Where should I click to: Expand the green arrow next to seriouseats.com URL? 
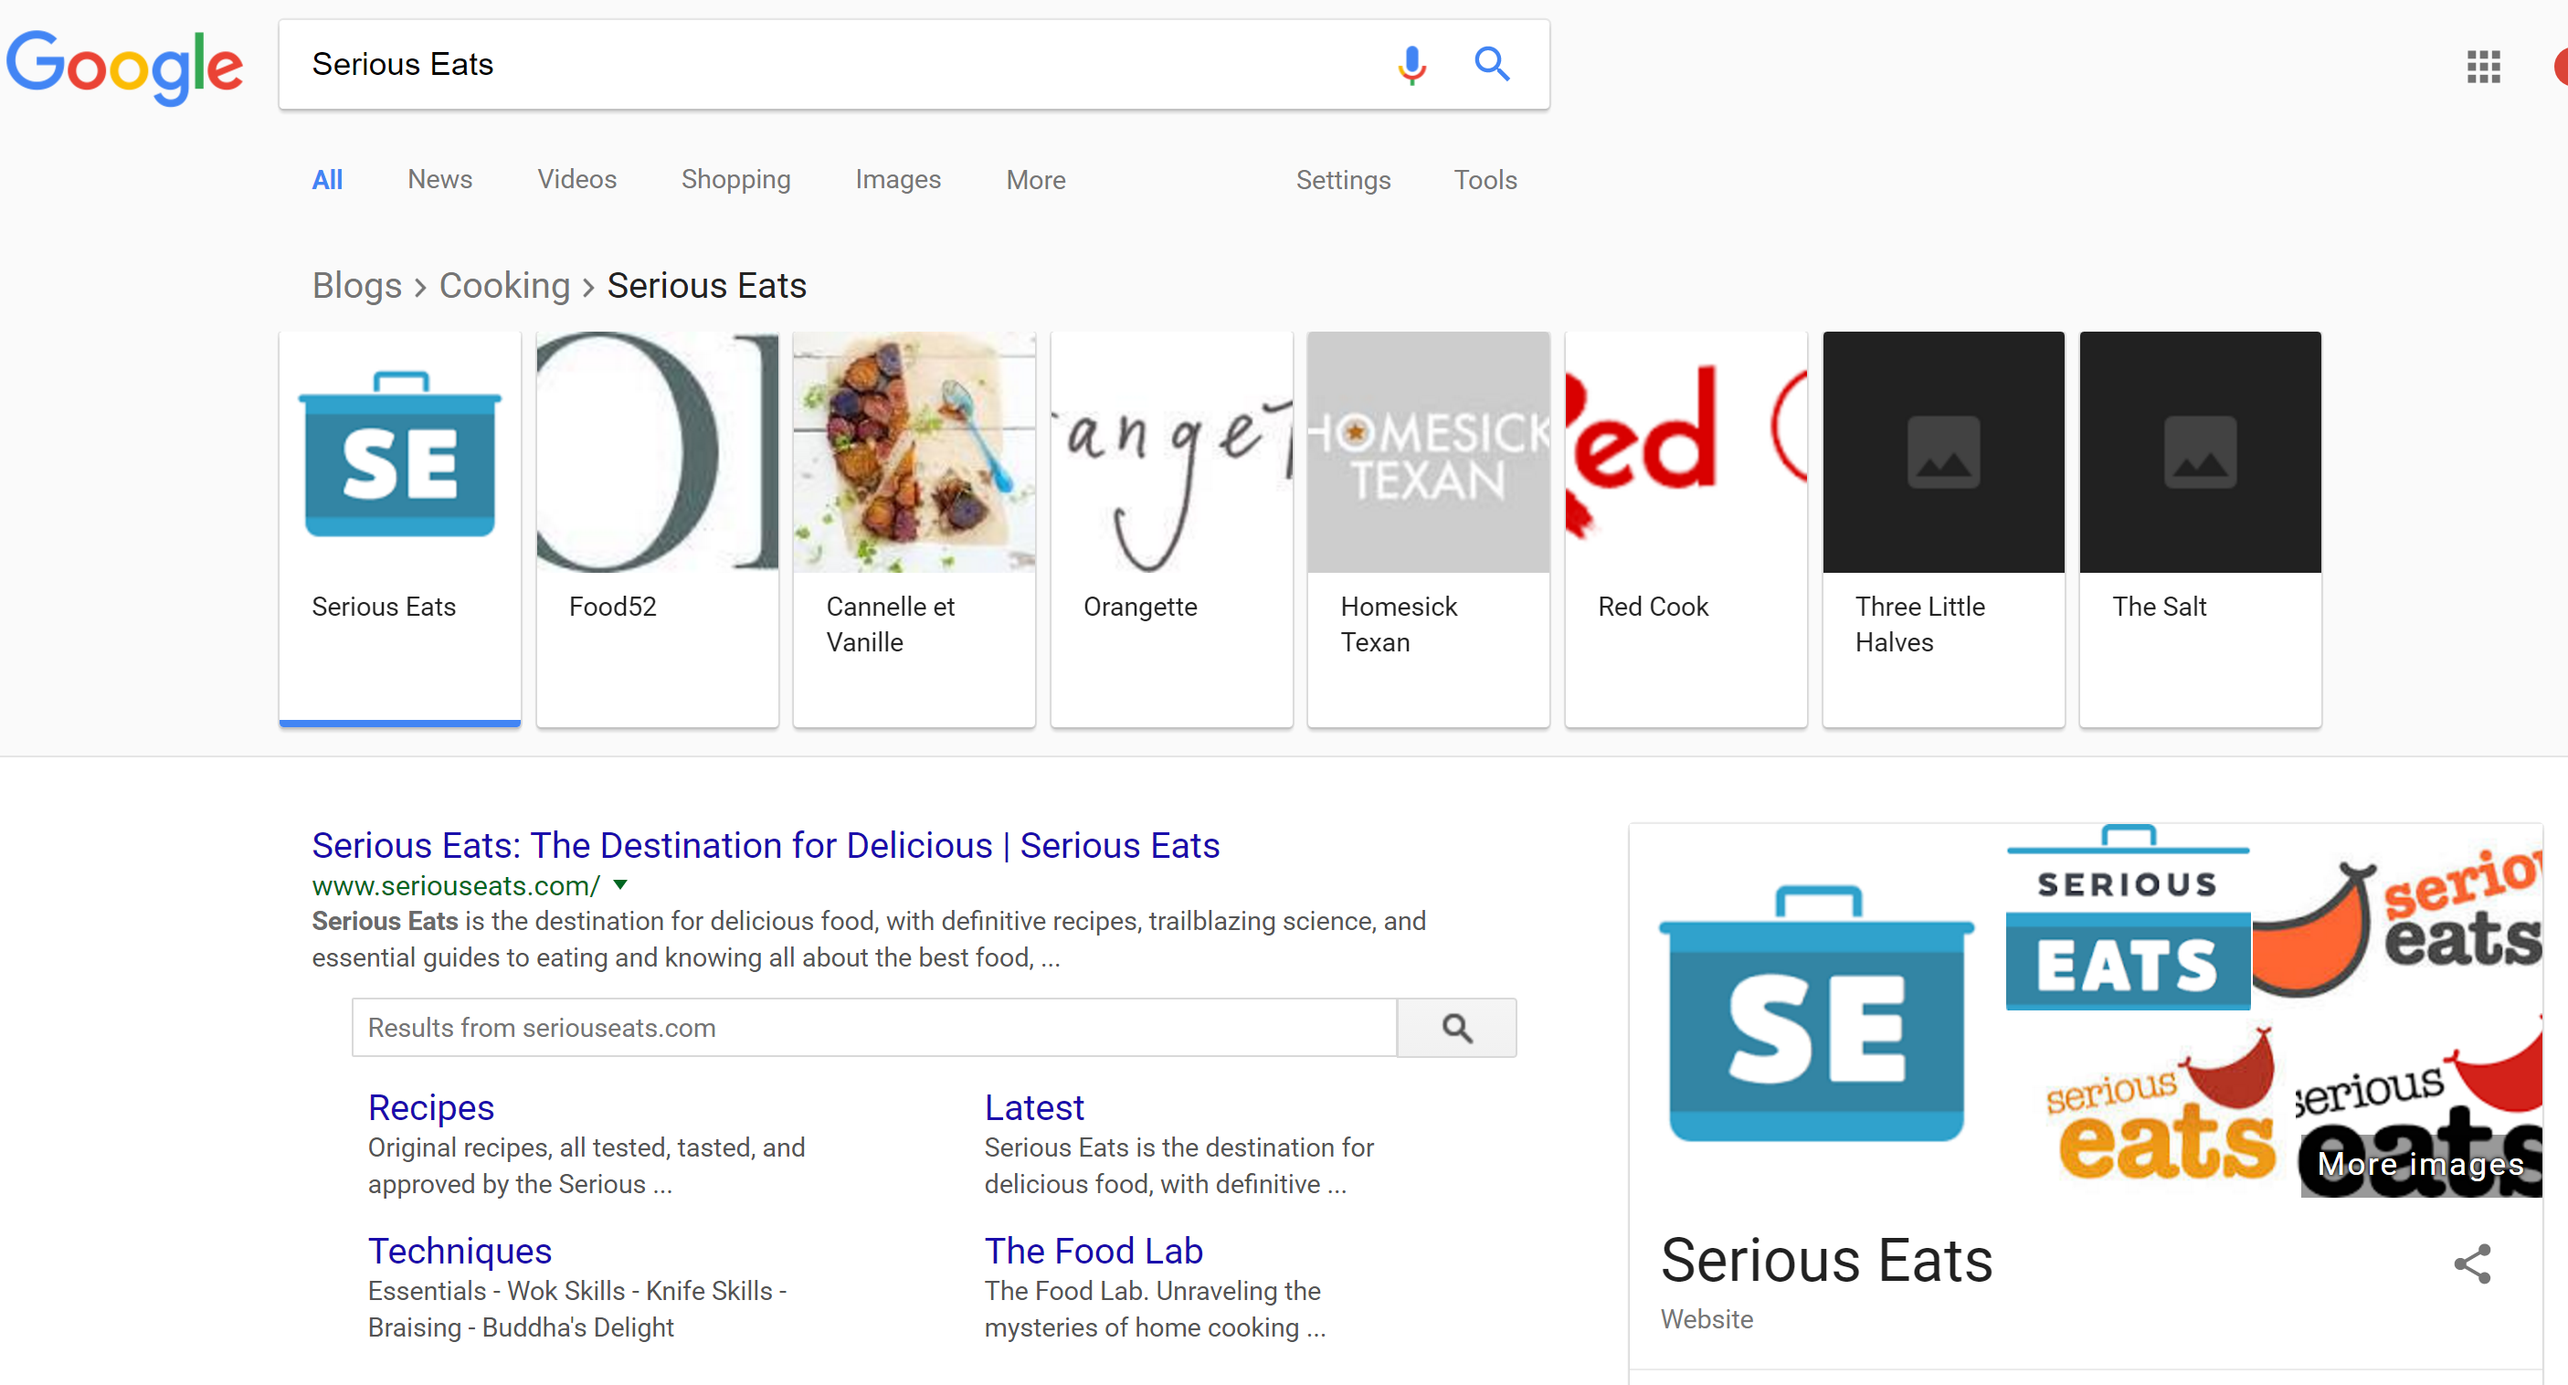point(620,884)
